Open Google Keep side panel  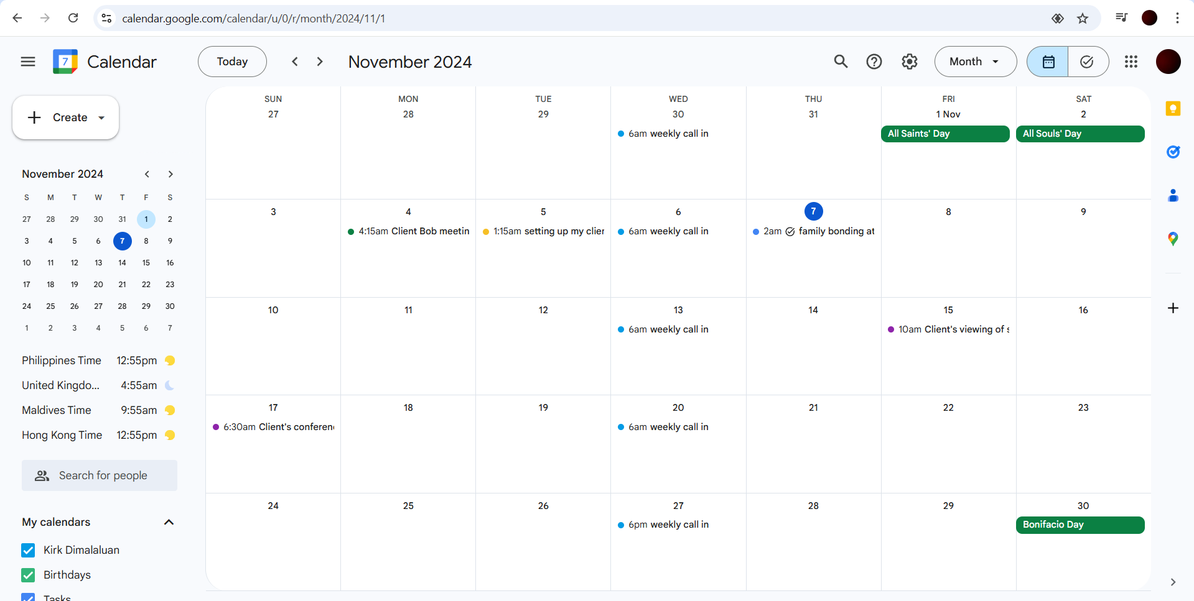click(1173, 109)
